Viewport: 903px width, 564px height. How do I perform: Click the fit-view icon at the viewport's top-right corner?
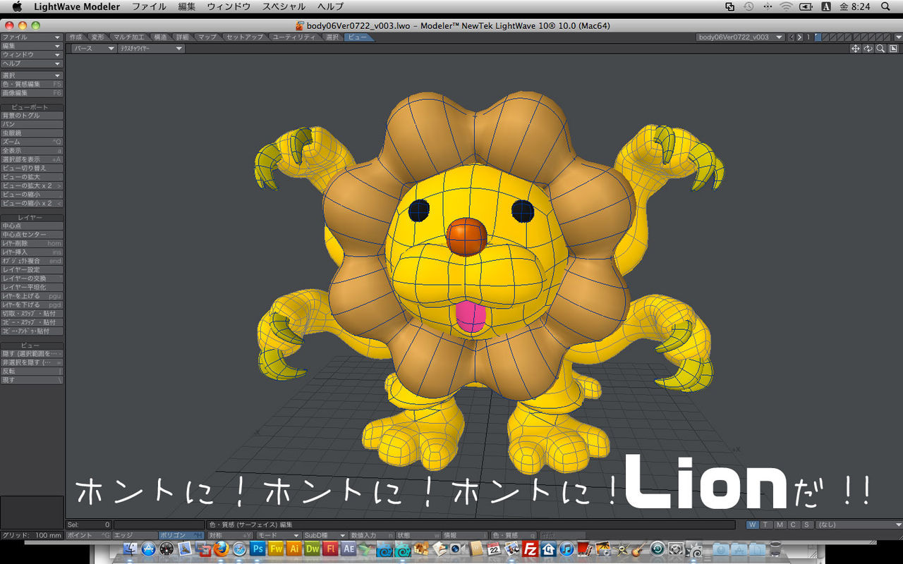click(892, 48)
